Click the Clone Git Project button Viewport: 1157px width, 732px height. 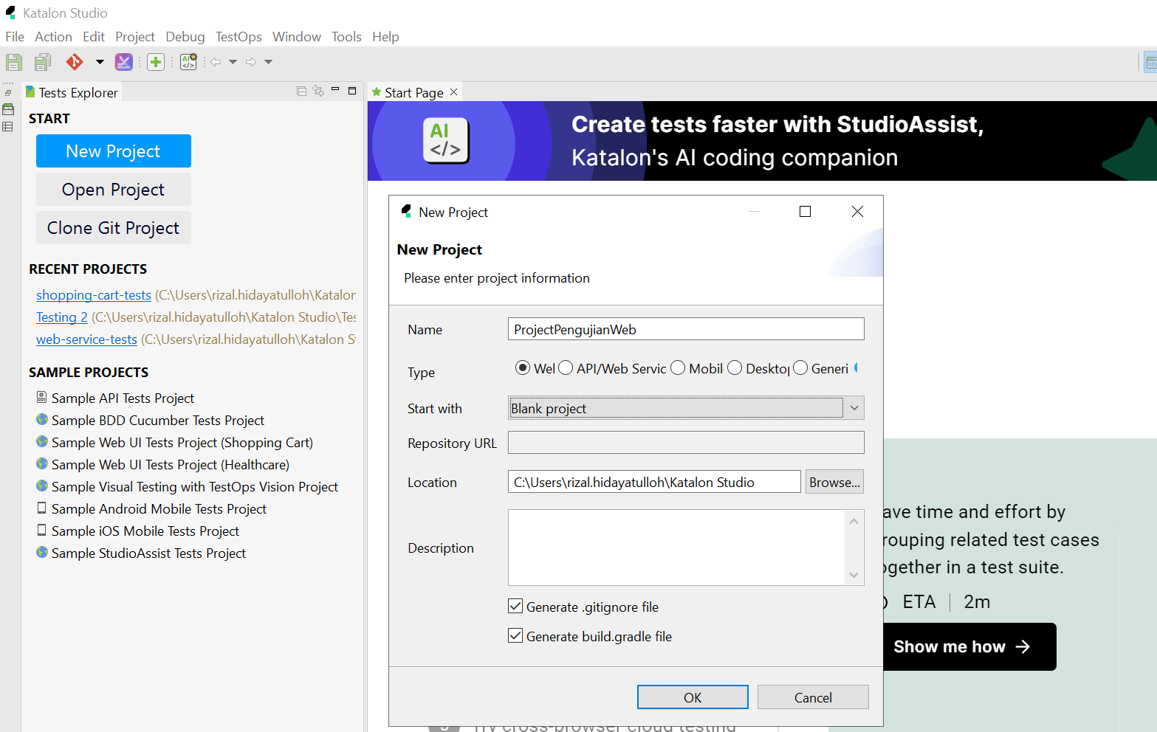[114, 228]
